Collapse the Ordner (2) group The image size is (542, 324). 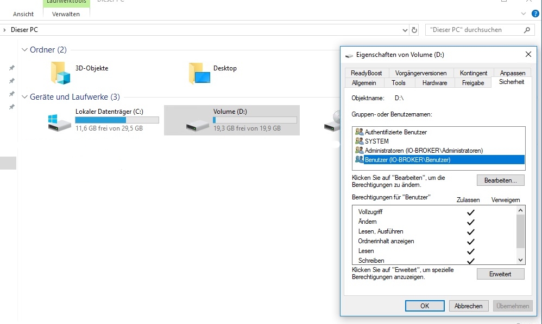click(24, 50)
